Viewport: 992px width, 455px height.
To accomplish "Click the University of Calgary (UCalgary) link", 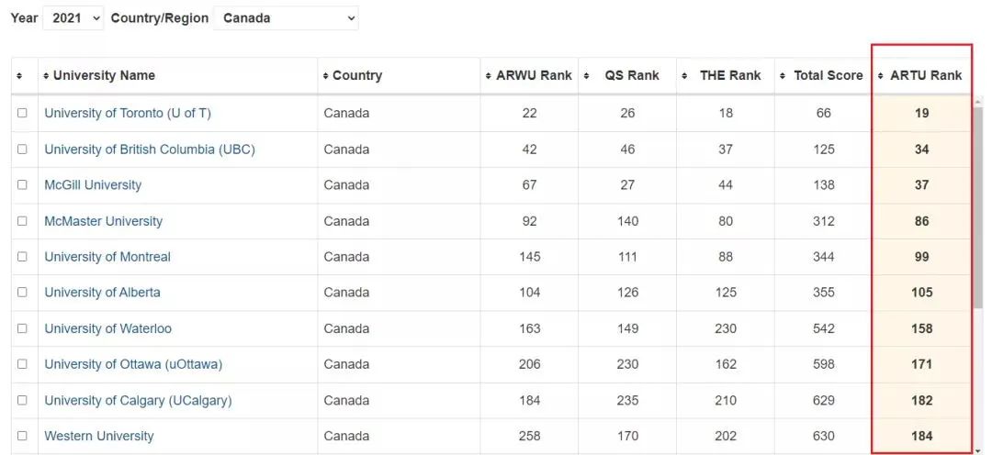I will pyautogui.click(x=138, y=400).
